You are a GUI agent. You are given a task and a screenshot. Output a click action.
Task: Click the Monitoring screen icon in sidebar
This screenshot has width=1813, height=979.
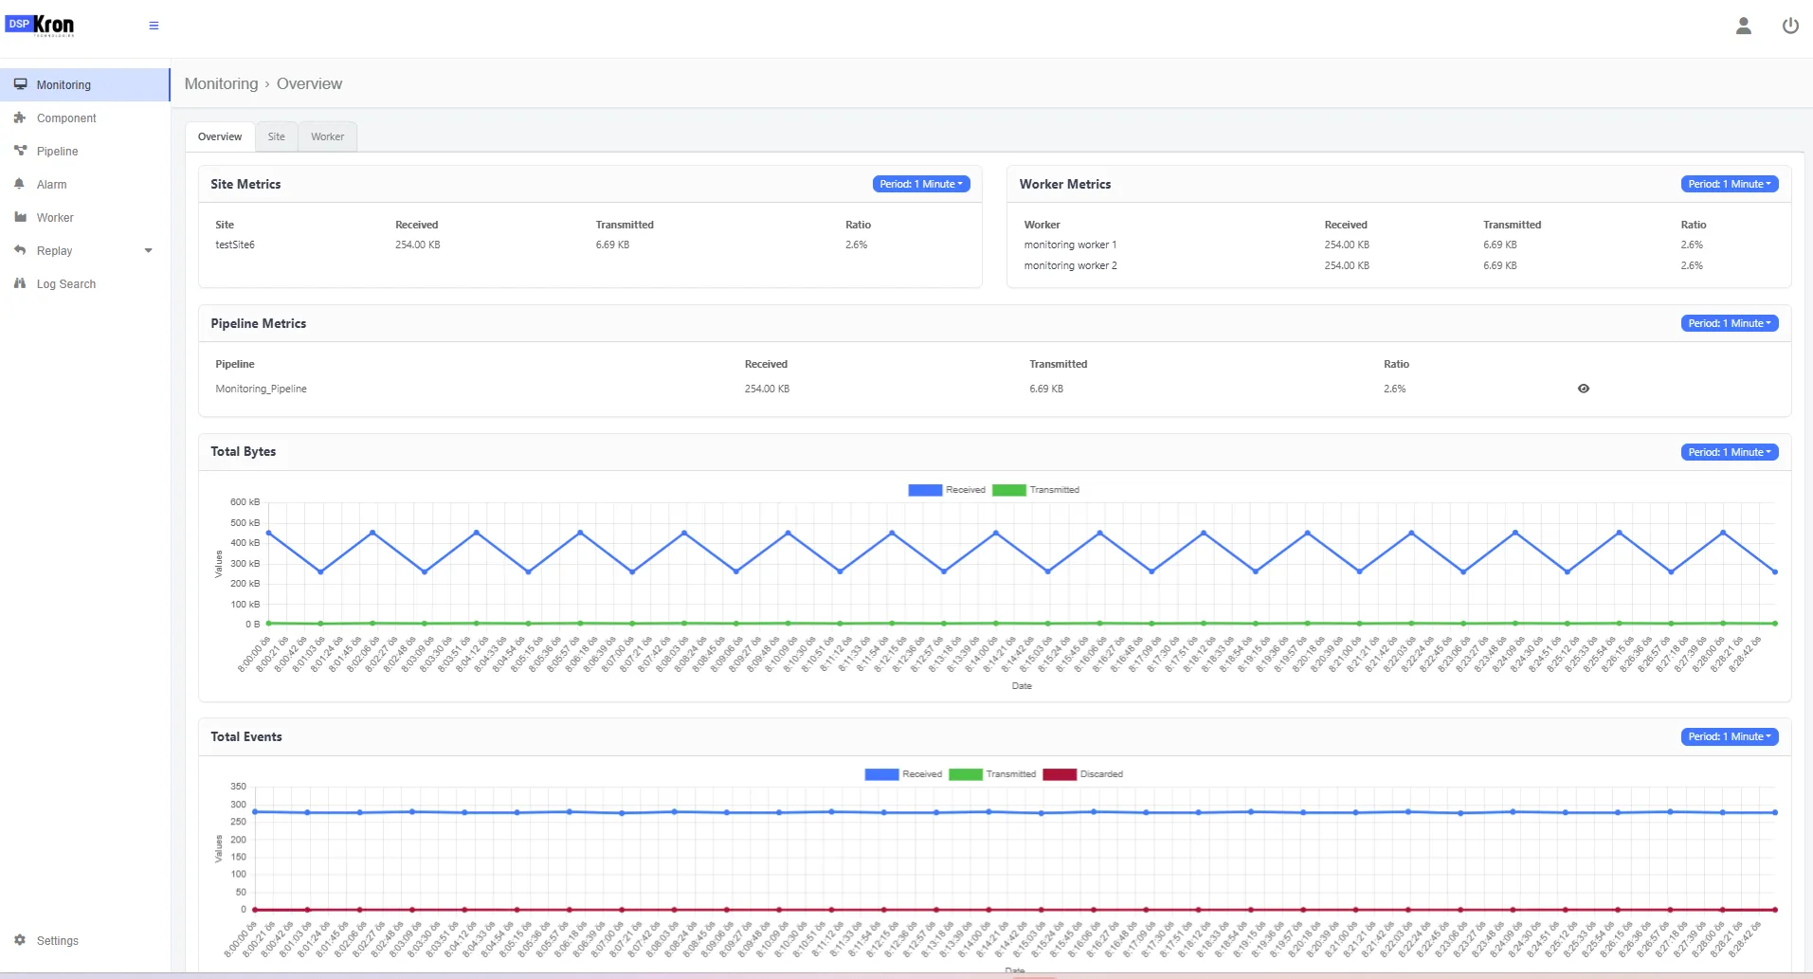click(x=20, y=84)
